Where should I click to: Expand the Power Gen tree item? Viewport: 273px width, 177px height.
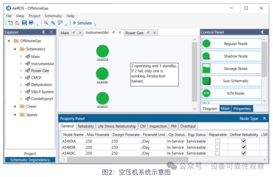21,71
